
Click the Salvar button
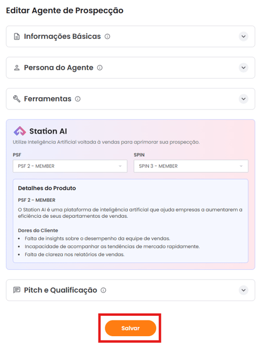click(x=130, y=328)
